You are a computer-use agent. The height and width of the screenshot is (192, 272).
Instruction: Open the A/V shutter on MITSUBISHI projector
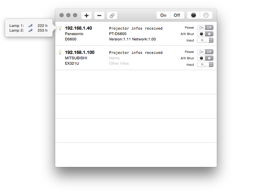click(209, 58)
